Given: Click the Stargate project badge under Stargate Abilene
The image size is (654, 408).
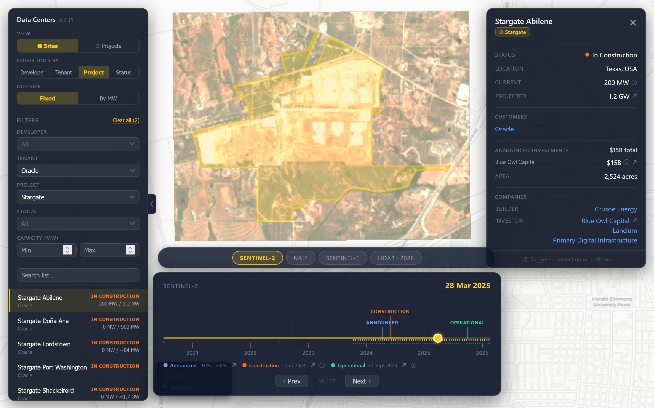Looking at the screenshot, I should point(512,32).
